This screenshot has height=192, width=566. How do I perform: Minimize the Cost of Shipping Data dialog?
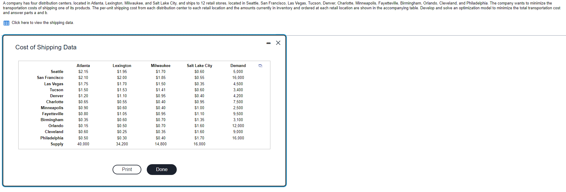point(269,43)
